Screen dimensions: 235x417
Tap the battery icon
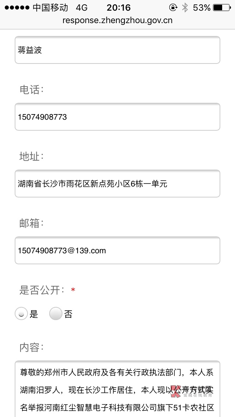223,8
